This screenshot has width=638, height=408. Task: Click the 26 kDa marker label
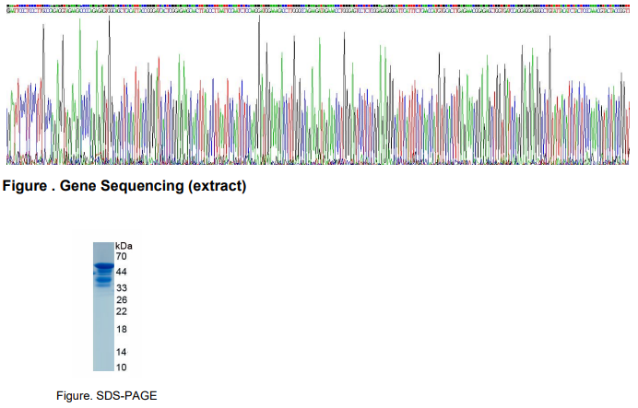(x=121, y=300)
